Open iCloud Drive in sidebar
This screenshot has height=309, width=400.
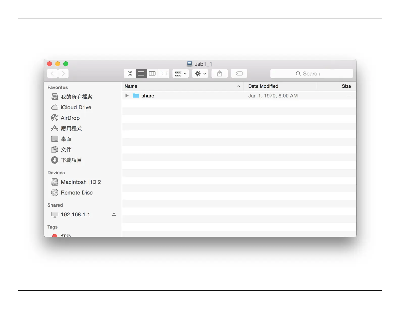coord(76,107)
